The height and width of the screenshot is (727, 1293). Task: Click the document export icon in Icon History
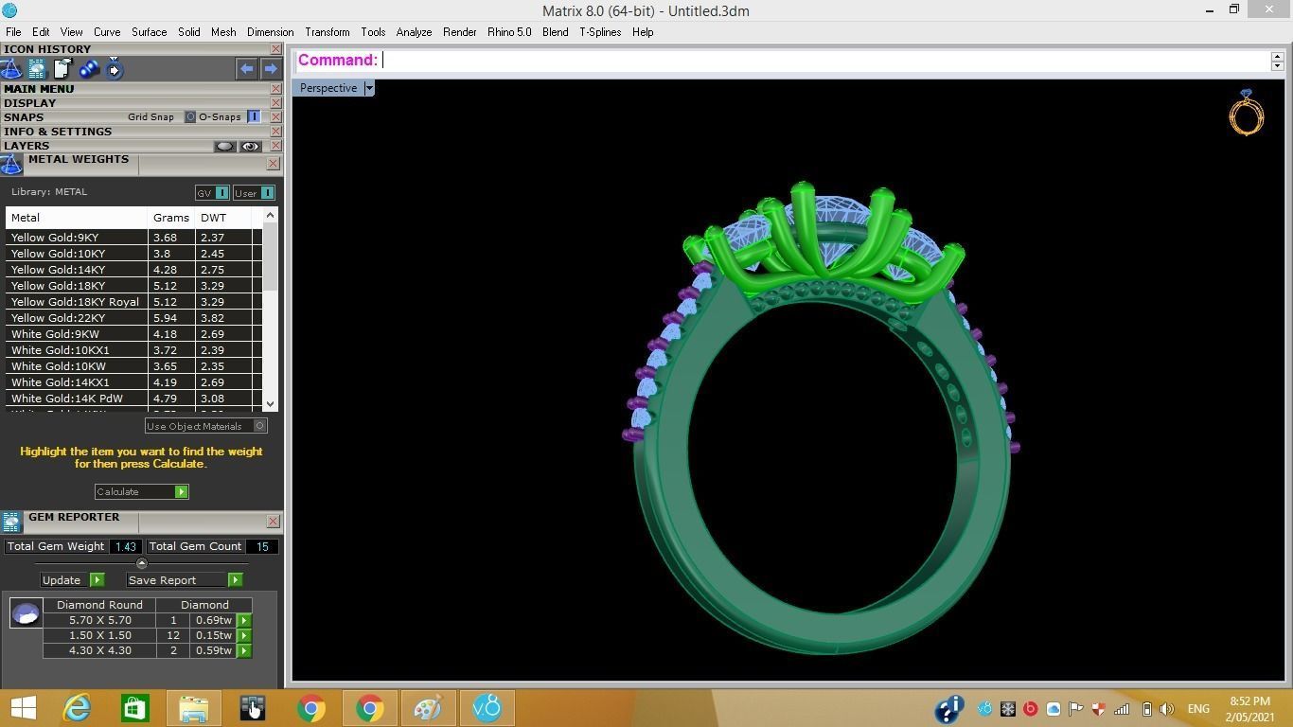pos(62,69)
